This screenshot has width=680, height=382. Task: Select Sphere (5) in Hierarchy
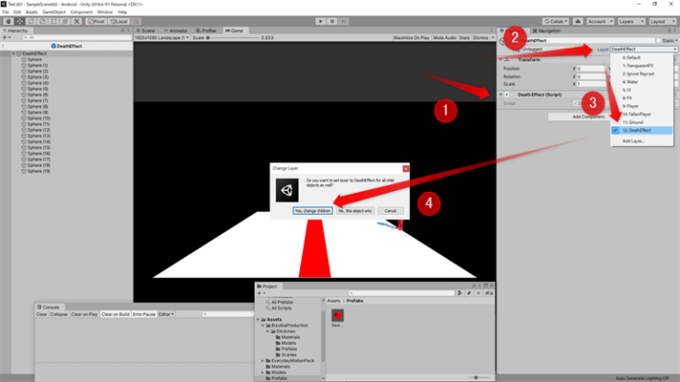click(x=37, y=88)
